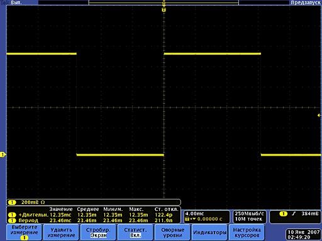The height and width of the screenshot is (241, 322).
Task: Click the 12.35мс value cell
Action: (x=60, y=215)
